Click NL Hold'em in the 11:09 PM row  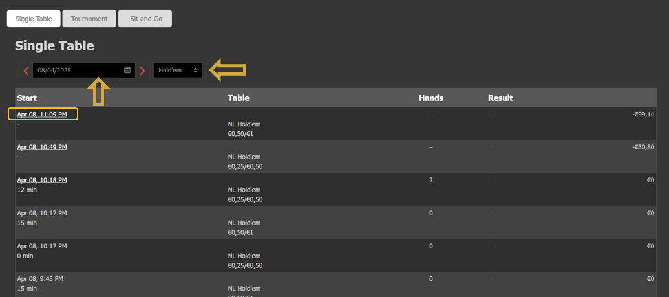(244, 124)
